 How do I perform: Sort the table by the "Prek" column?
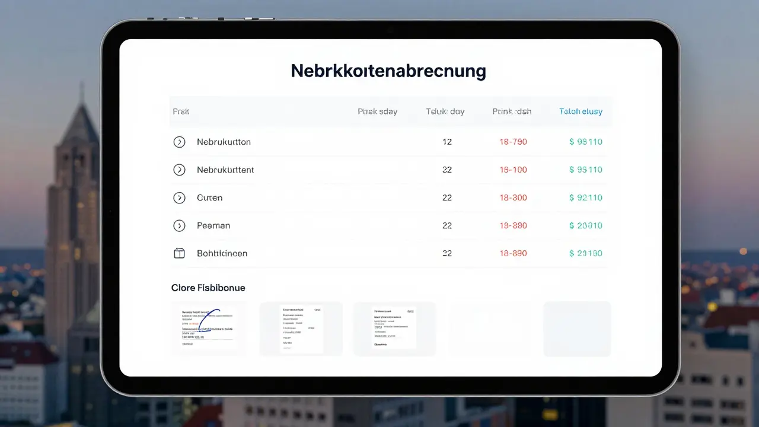point(180,111)
